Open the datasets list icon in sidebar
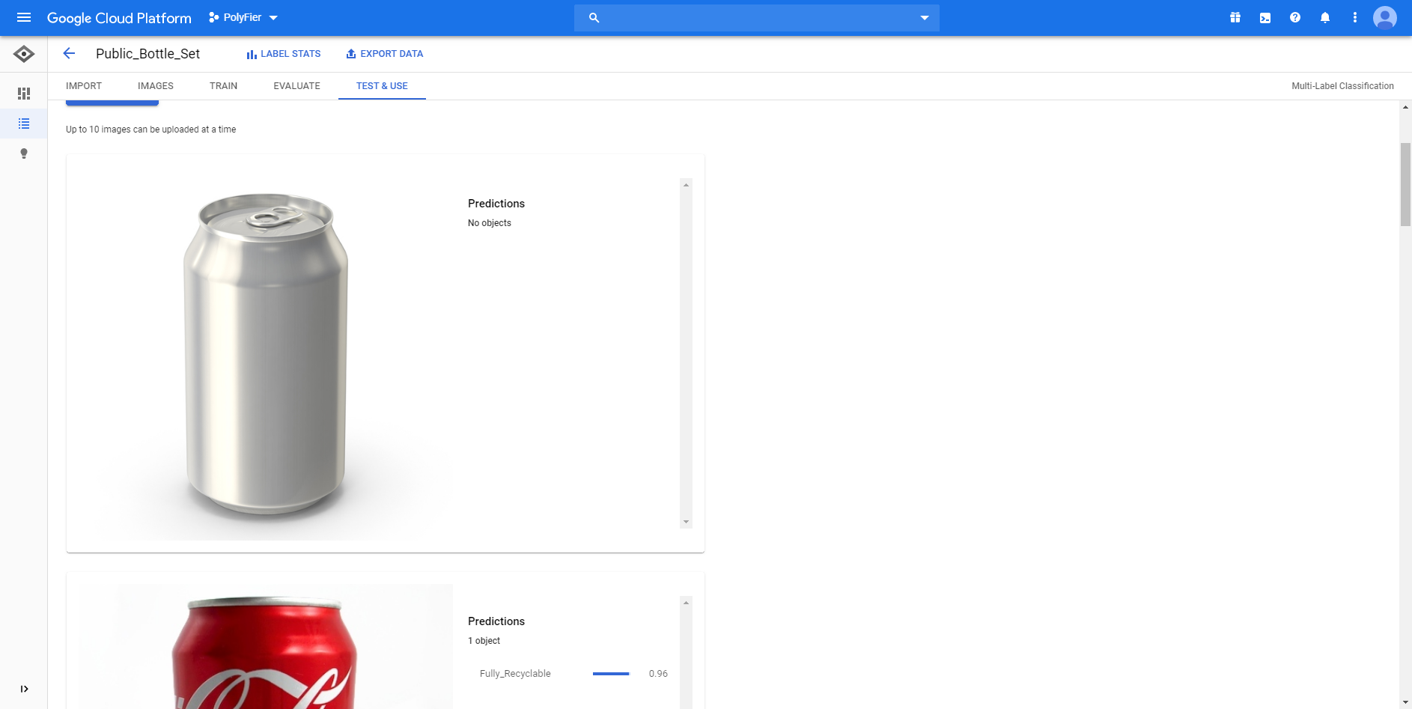This screenshot has width=1412, height=709. click(x=24, y=124)
